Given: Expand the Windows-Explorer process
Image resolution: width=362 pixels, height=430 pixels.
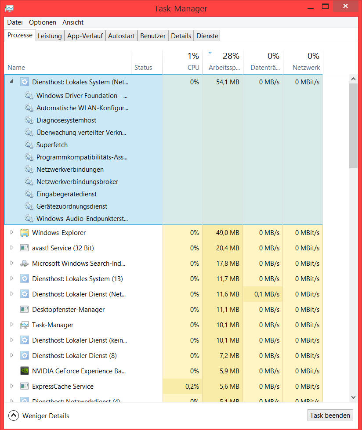Looking at the screenshot, I should click(12, 232).
